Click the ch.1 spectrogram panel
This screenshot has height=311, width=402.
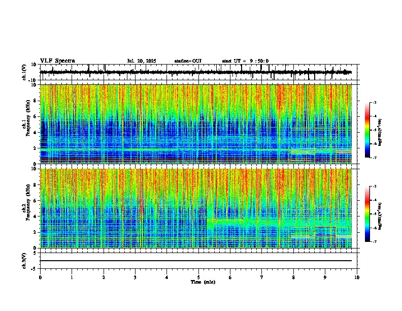point(196,124)
